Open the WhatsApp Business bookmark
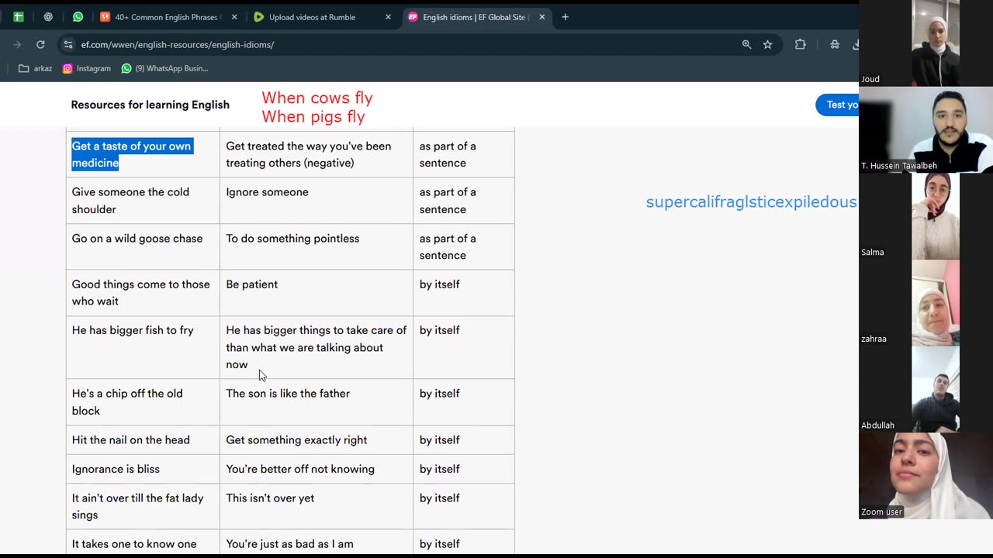The image size is (993, 558). (x=165, y=68)
